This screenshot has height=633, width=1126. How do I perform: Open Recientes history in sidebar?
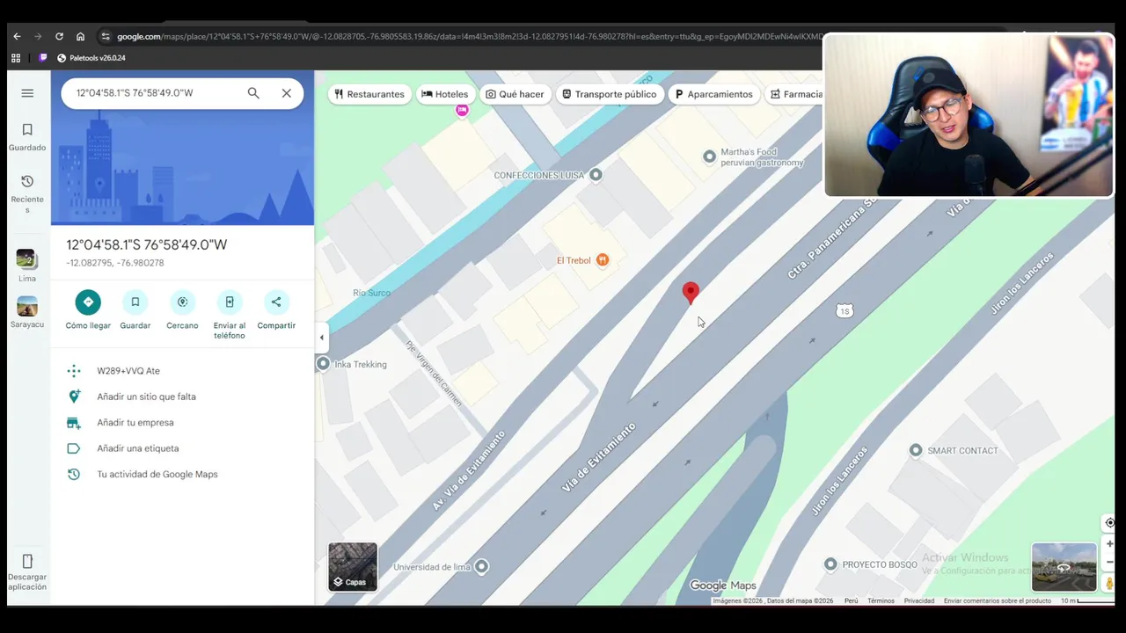click(27, 193)
